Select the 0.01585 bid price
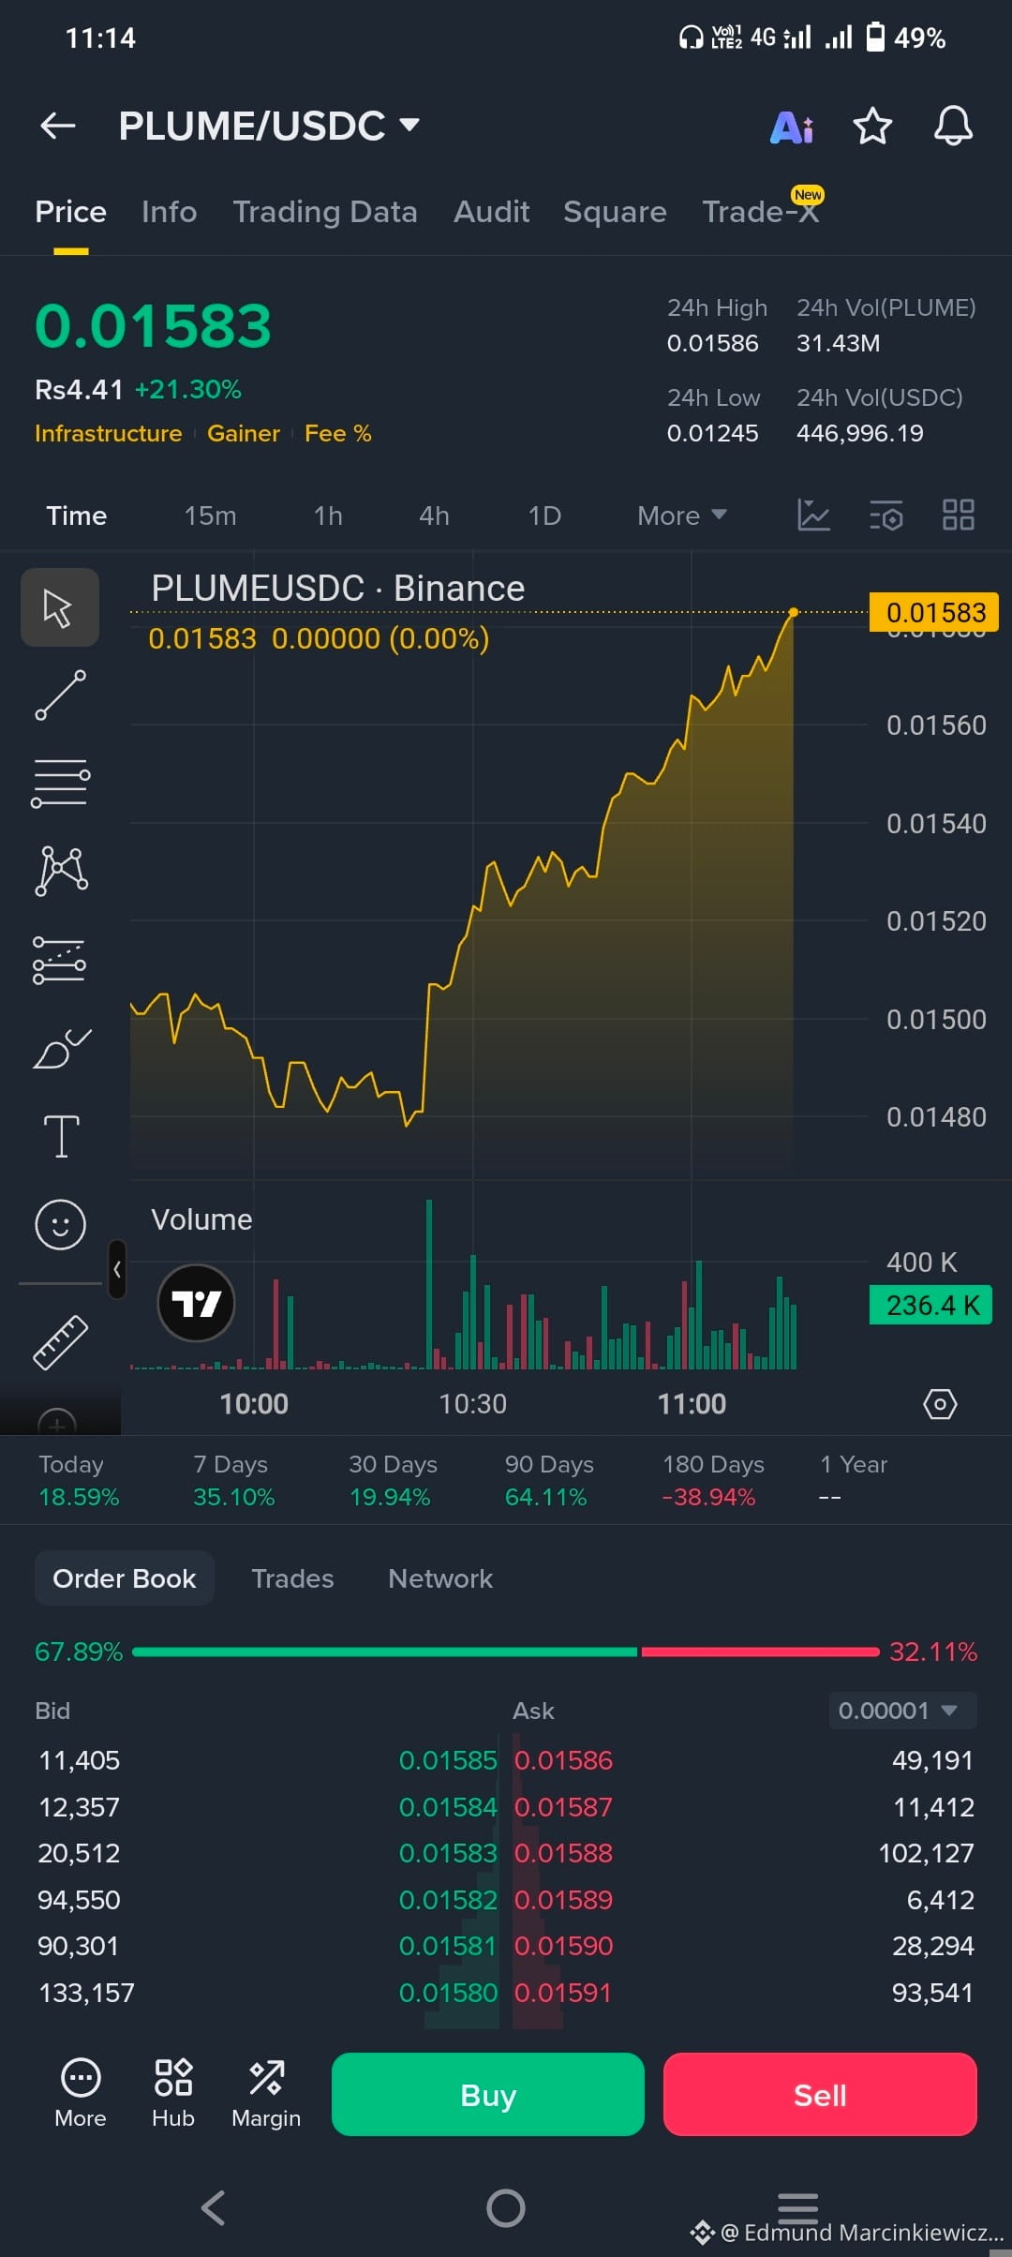The width and height of the screenshot is (1012, 2257). pyautogui.click(x=448, y=1760)
